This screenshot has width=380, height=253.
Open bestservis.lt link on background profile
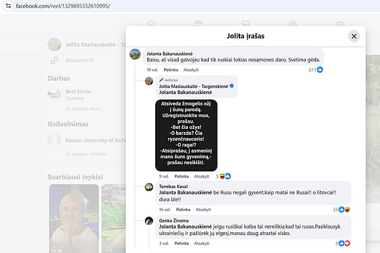(x=79, y=60)
